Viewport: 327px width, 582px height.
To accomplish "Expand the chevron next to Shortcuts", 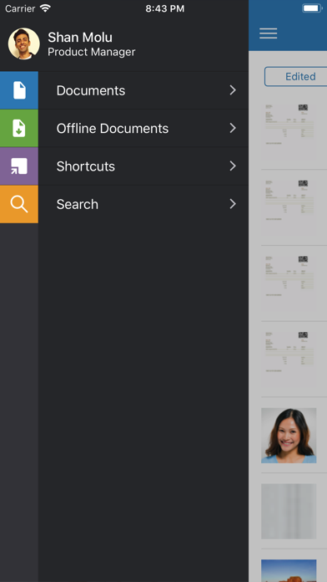I will point(233,166).
